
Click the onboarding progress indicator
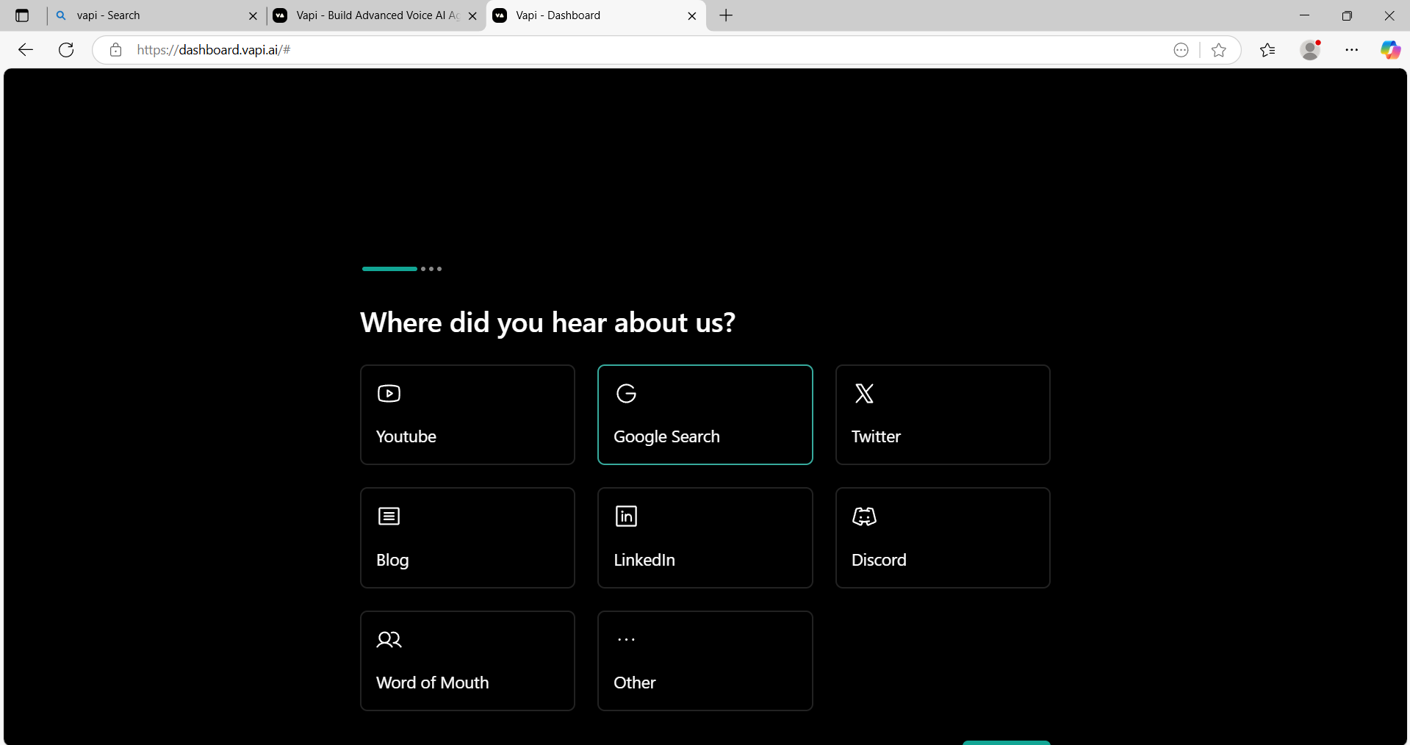click(x=401, y=269)
